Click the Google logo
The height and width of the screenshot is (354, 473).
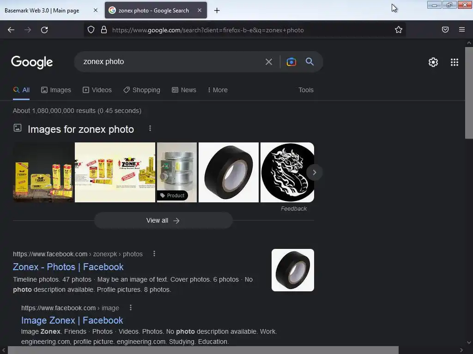point(32,62)
